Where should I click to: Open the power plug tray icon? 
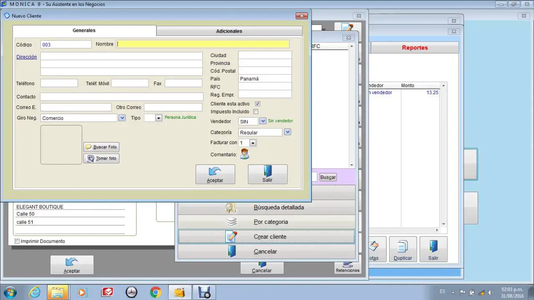pos(472,292)
